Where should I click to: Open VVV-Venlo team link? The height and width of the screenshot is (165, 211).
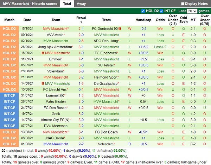(56, 35)
